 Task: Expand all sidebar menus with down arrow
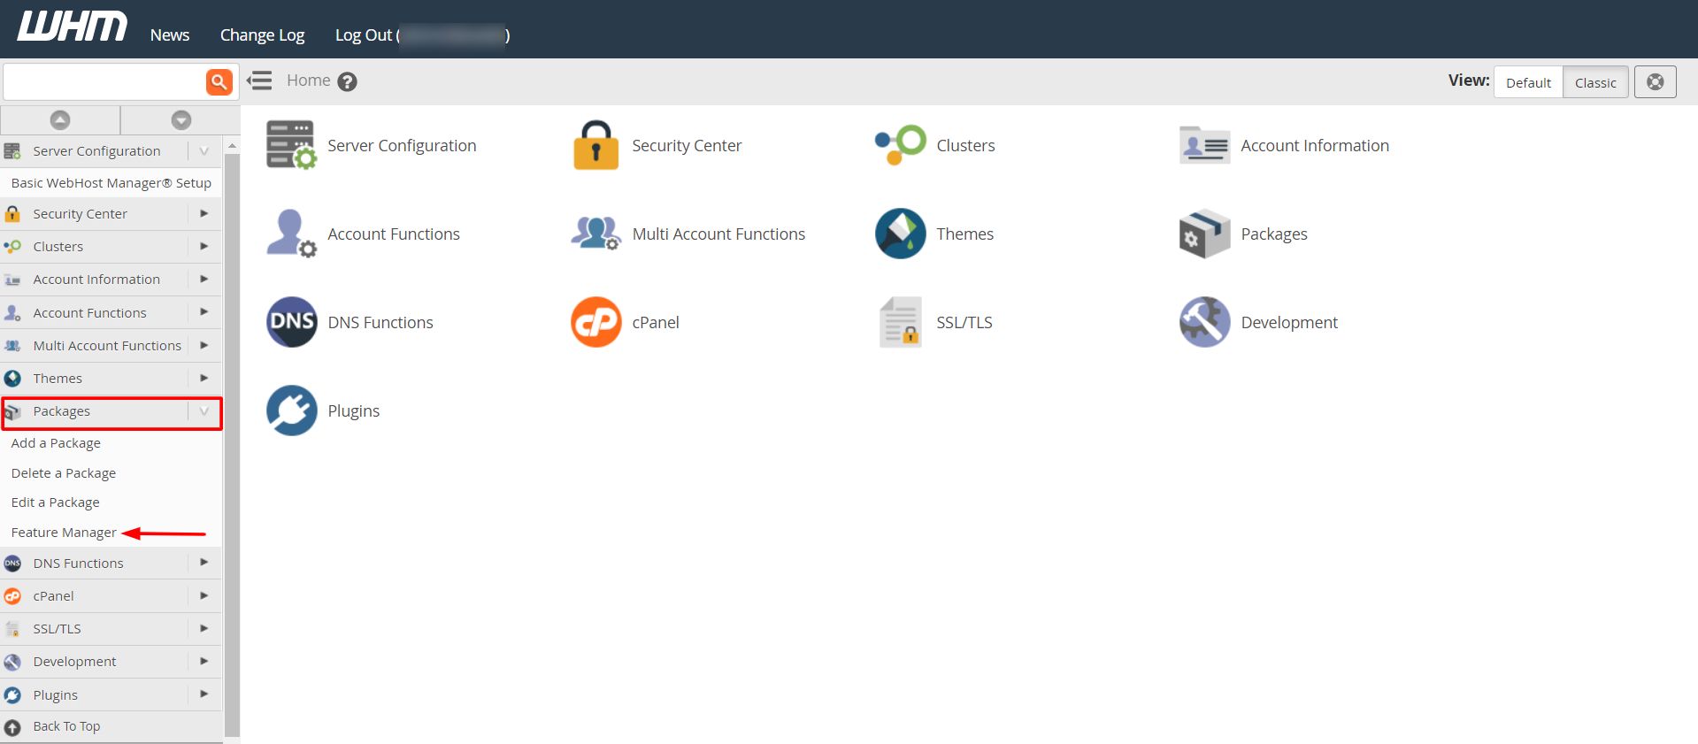pyautogui.click(x=181, y=119)
